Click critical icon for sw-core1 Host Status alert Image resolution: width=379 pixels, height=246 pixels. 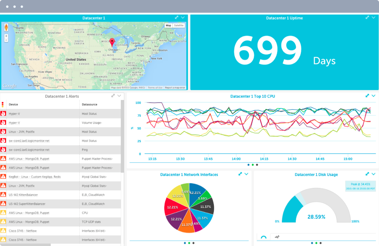click(x=3, y=141)
